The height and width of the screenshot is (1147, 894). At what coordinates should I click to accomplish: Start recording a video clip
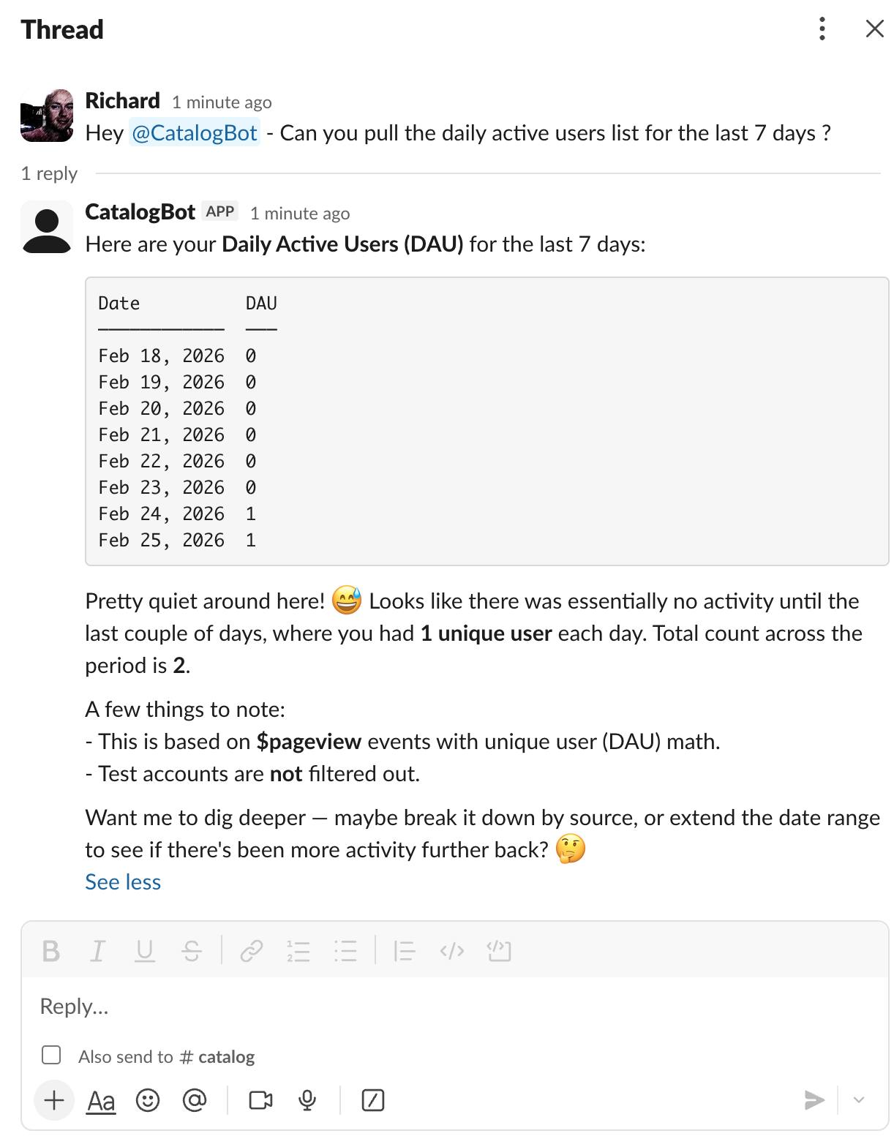point(260,1100)
